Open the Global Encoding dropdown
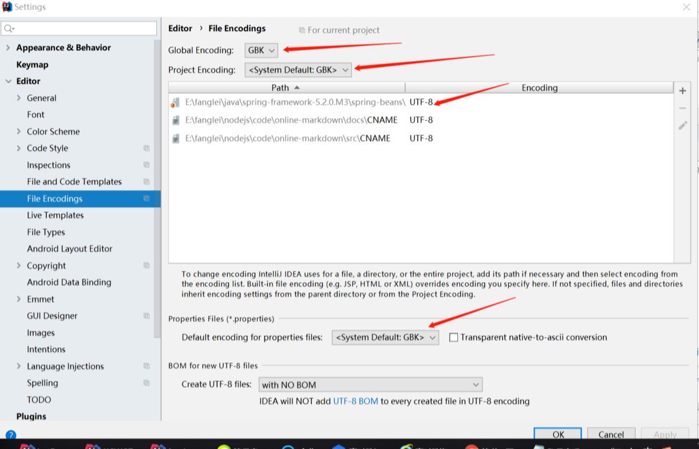The image size is (699, 449). pyautogui.click(x=261, y=50)
